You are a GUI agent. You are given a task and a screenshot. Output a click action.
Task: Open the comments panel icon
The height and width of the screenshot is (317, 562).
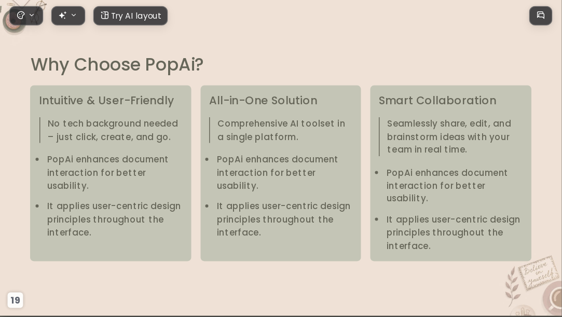541,16
